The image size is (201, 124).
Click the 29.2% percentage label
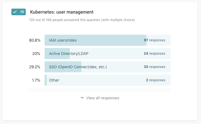click(x=35, y=67)
